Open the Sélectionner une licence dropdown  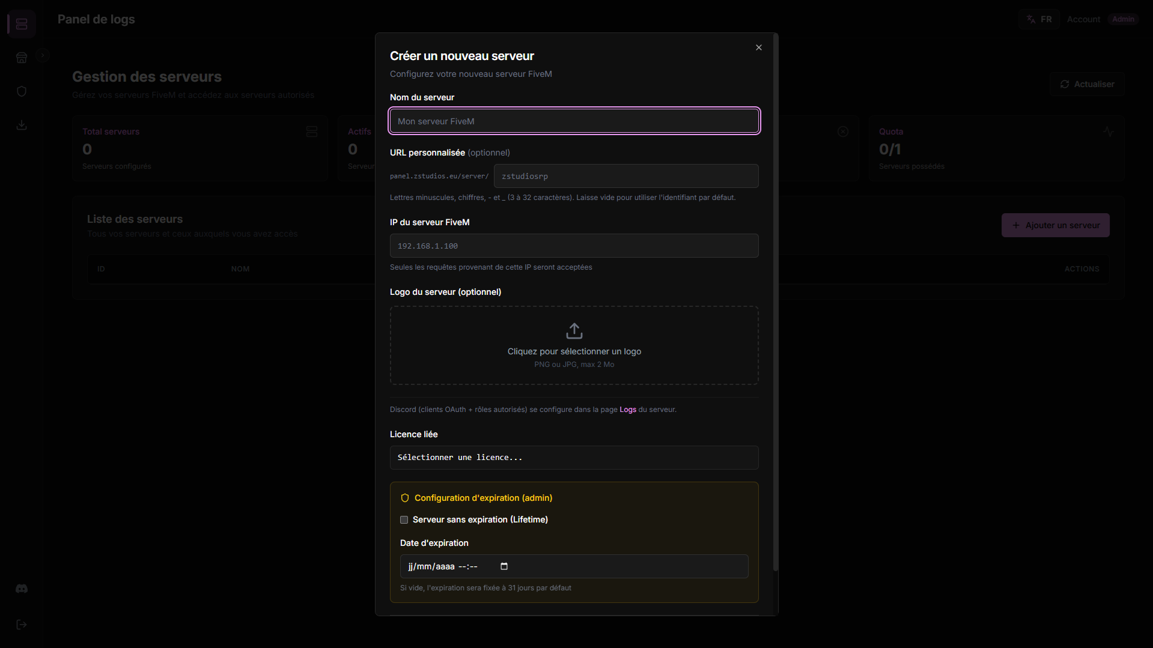pos(574,458)
